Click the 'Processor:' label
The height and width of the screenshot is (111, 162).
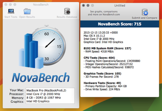(x=17, y=94)
